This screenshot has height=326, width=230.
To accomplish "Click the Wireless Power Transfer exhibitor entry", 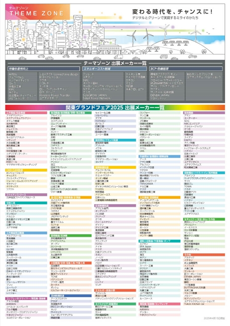I will pyautogui.click(x=55, y=95).
